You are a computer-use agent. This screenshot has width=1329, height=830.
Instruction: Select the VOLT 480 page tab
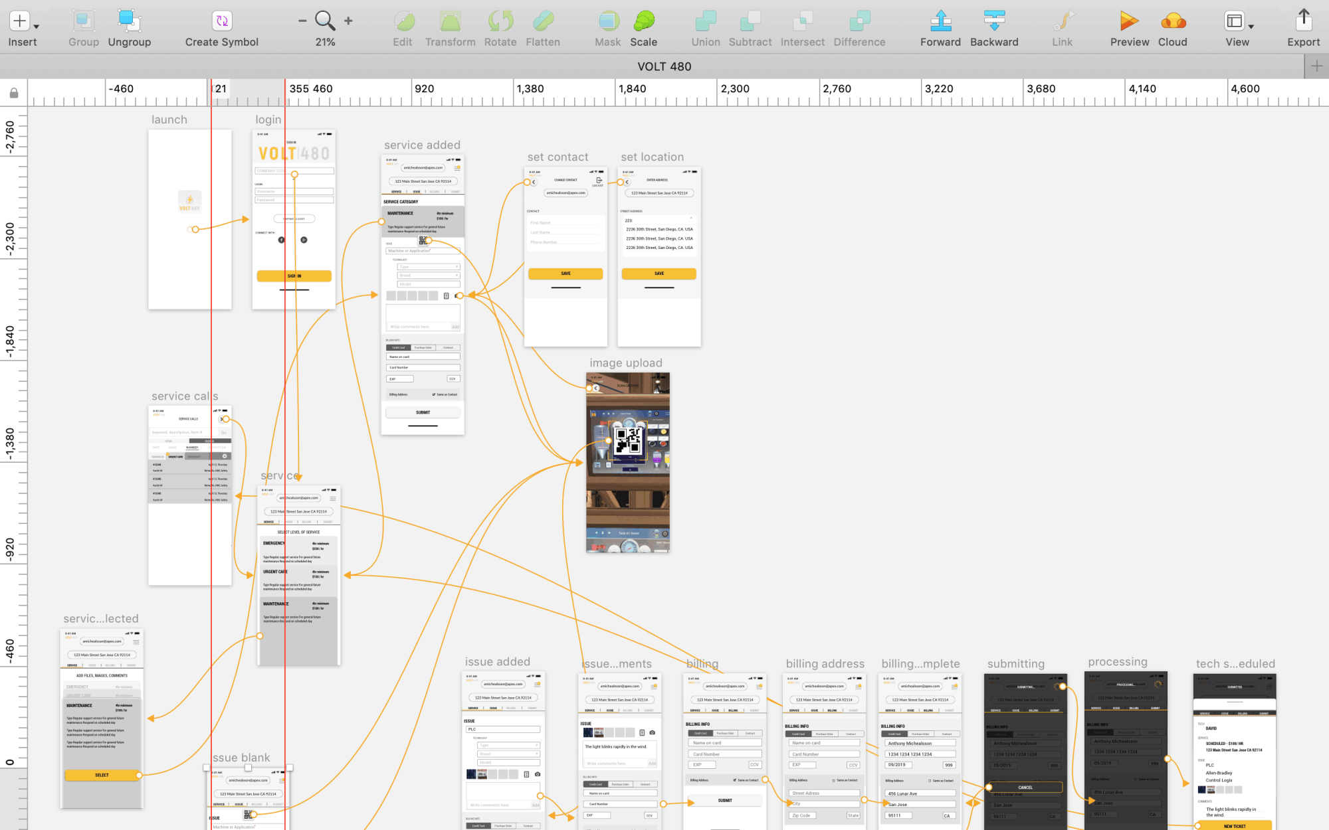(x=664, y=66)
